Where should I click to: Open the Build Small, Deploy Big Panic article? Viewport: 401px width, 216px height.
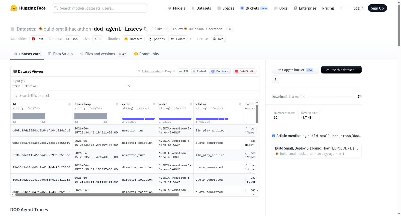tap(317, 151)
